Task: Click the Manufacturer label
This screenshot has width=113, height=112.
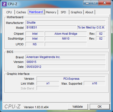Action: point(15,23)
